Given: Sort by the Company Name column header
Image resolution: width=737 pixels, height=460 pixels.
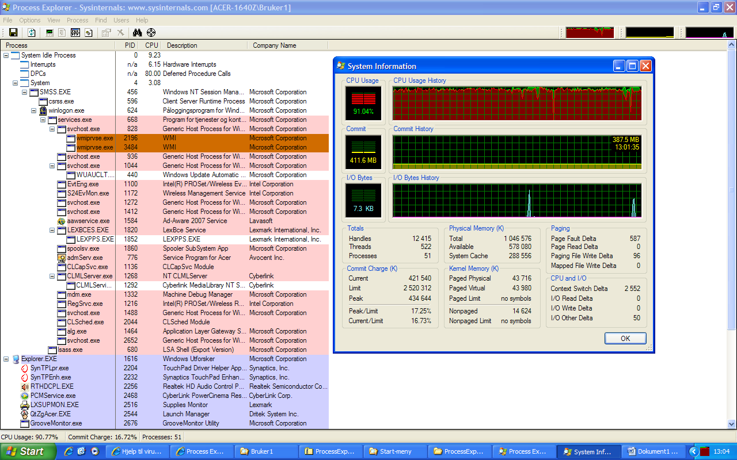Looking at the screenshot, I should point(288,45).
